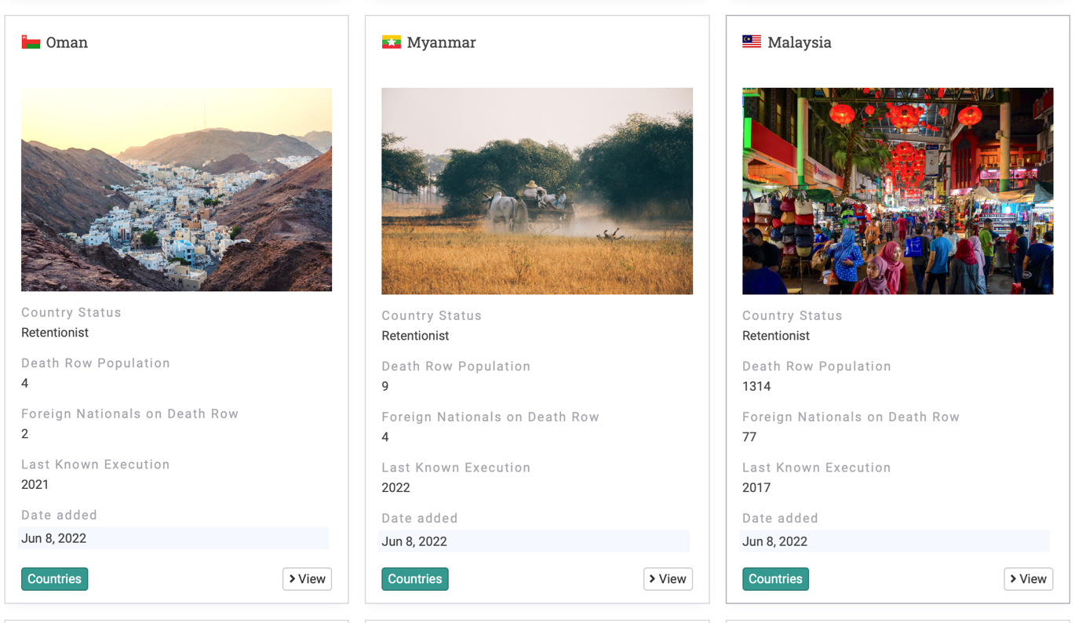Click the Oman hillside town photo

coord(177,189)
